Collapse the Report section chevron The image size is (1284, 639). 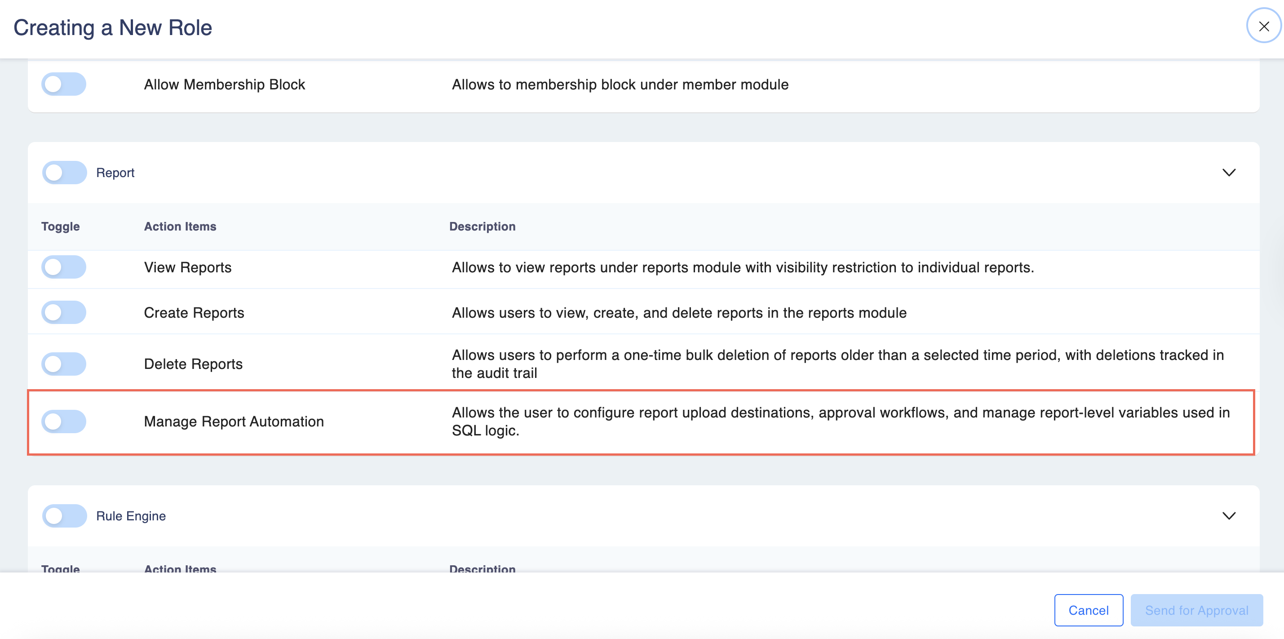(1229, 173)
